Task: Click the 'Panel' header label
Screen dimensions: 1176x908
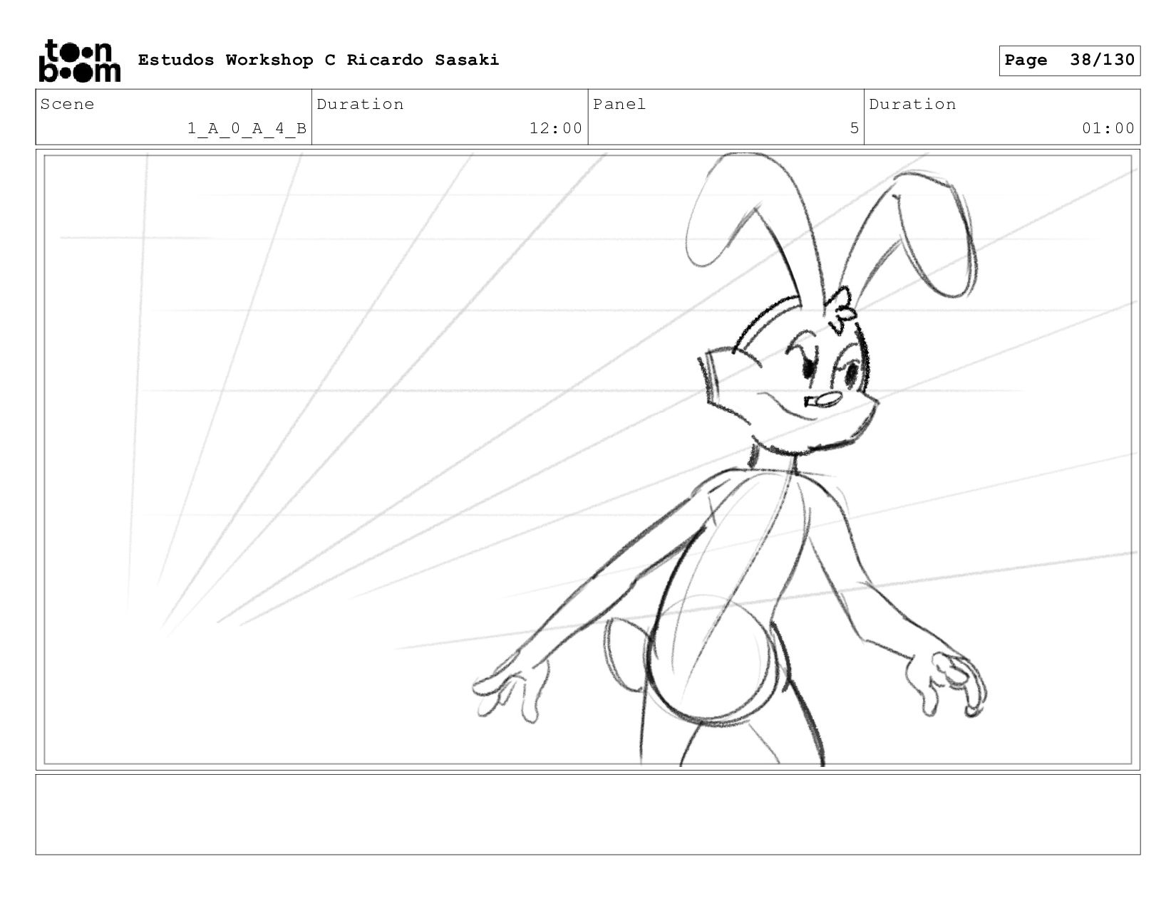Action: click(619, 105)
